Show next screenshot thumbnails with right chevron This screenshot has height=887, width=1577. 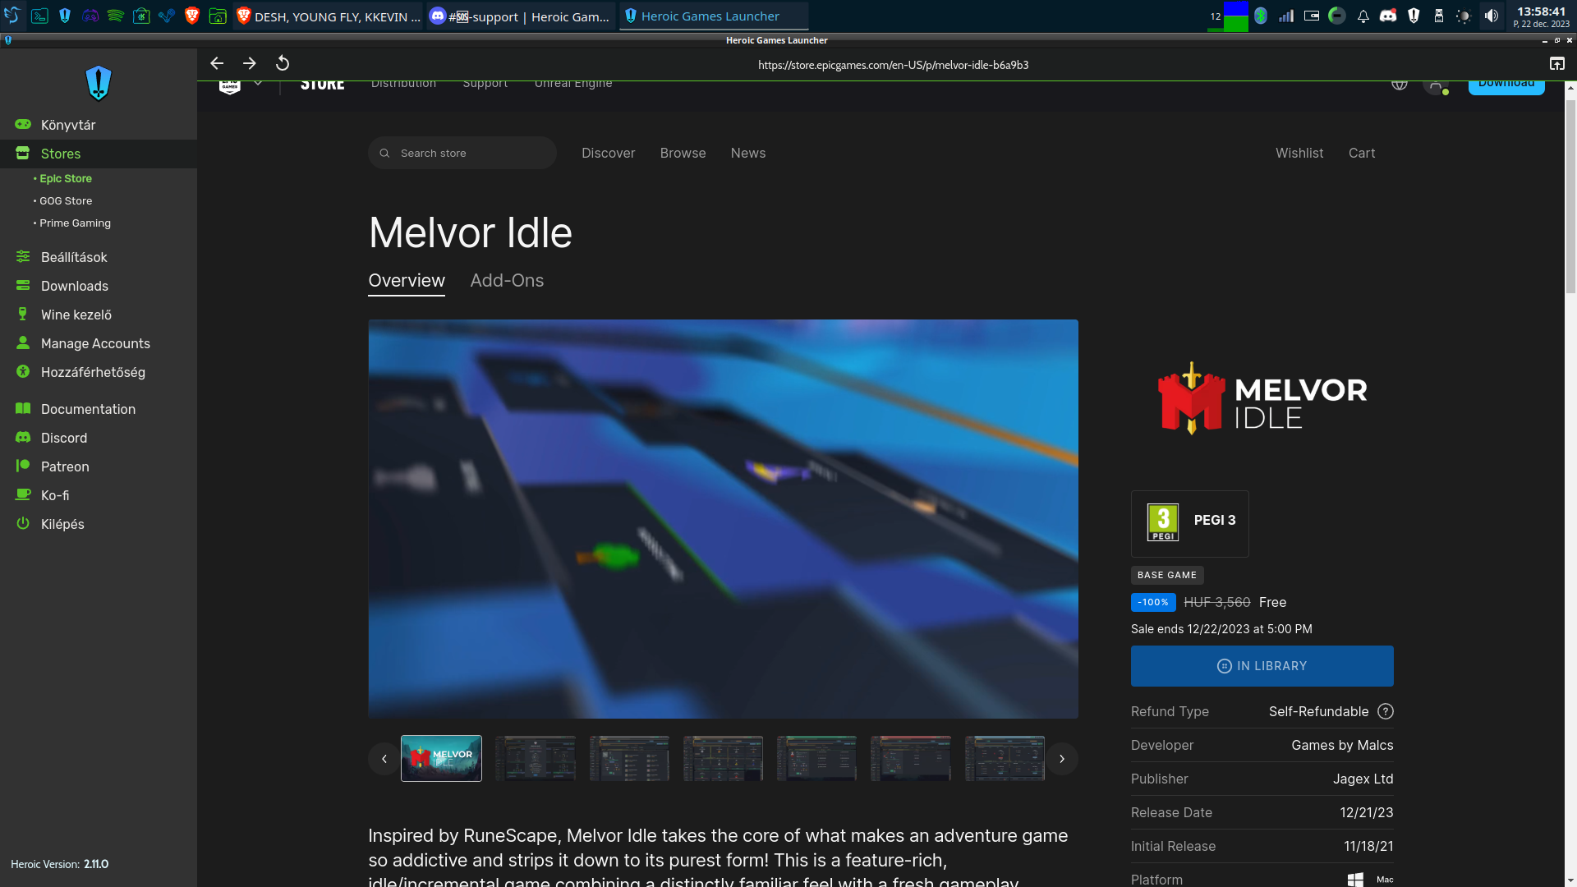coord(1061,759)
